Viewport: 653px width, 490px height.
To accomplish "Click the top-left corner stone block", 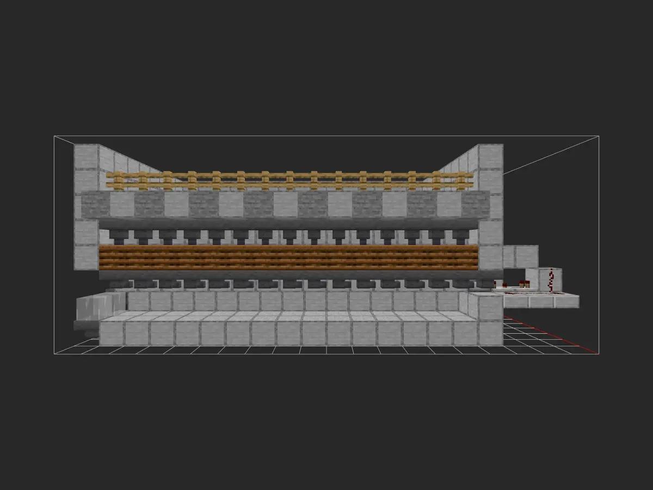I will coord(86,157).
